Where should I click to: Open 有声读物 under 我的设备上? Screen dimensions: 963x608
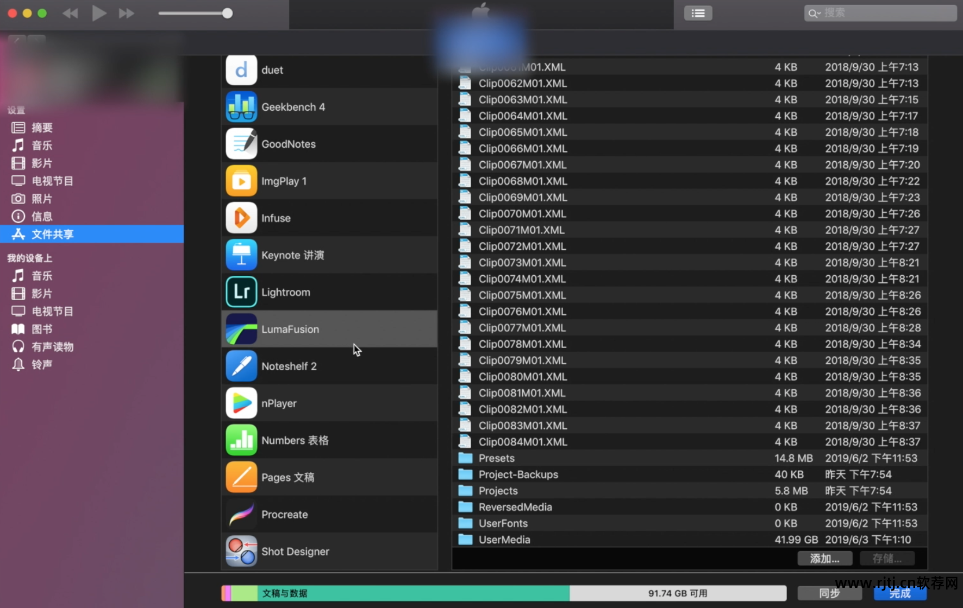click(52, 346)
